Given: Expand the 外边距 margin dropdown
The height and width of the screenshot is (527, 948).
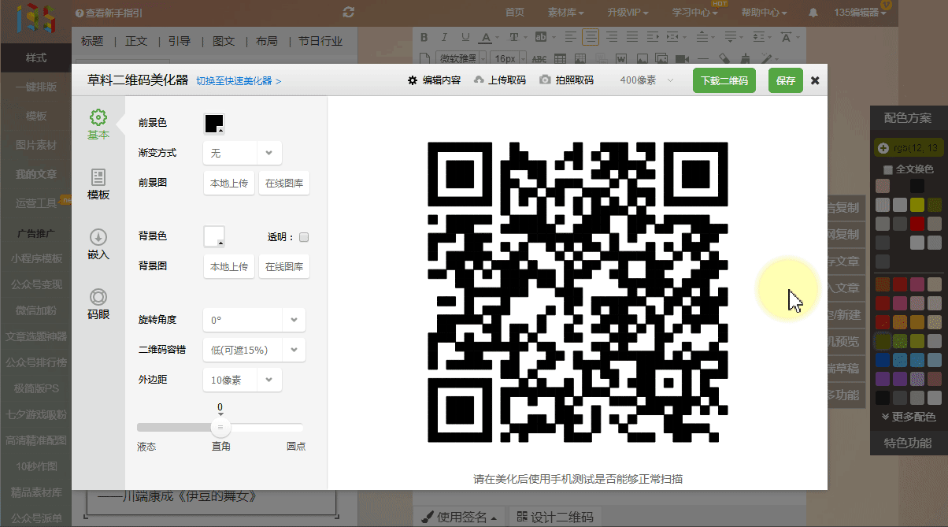Looking at the screenshot, I should point(268,380).
